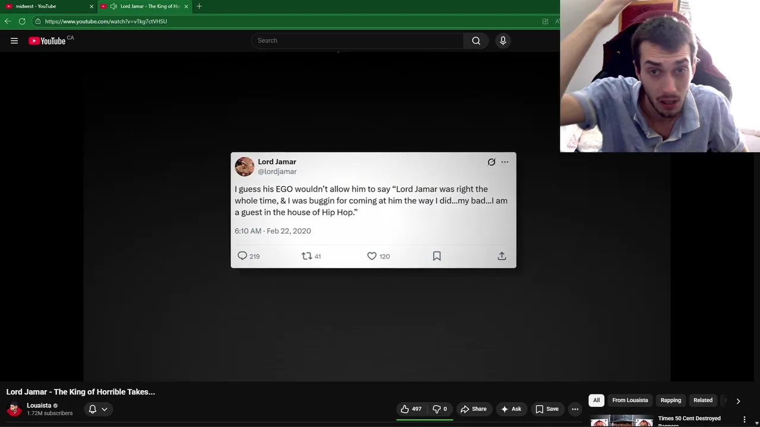Select the All filter chip
Image resolution: width=760 pixels, height=427 pixels.
[x=596, y=400]
